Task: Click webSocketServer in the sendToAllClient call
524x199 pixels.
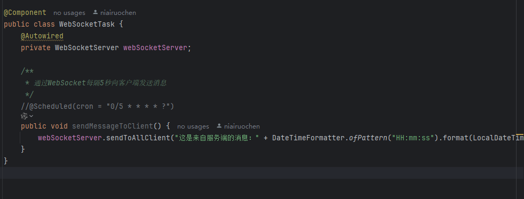Action: [x=70, y=138]
